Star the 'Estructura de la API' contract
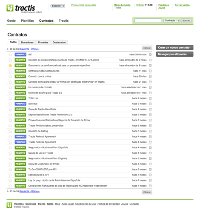The width and height of the screenshot is (200, 216). pos(10,175)
